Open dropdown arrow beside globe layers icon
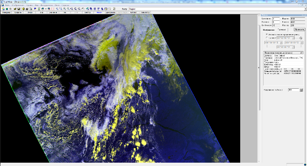This screenshot has width=307, height=166. (45, 9)
